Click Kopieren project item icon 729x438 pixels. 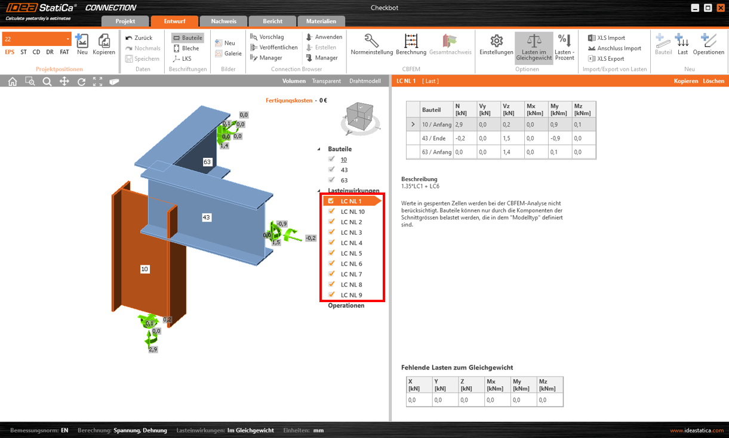[104, 41]
